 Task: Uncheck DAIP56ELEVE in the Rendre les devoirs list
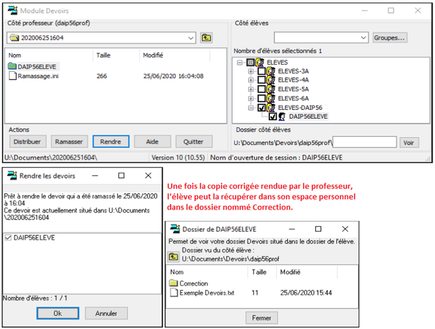[x=7, y=238]
